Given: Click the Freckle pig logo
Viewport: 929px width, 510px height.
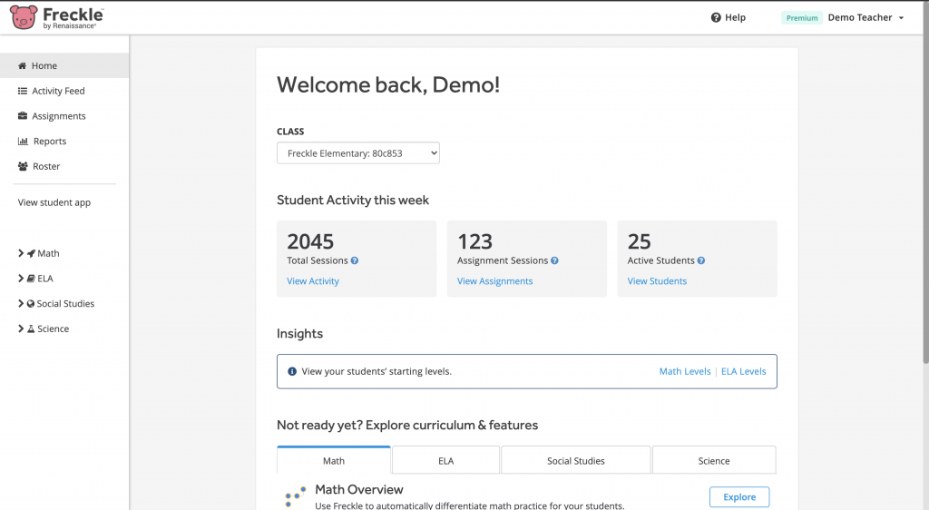Looking at the screenshot, I should pyautogui.click(x=24, y=17).
